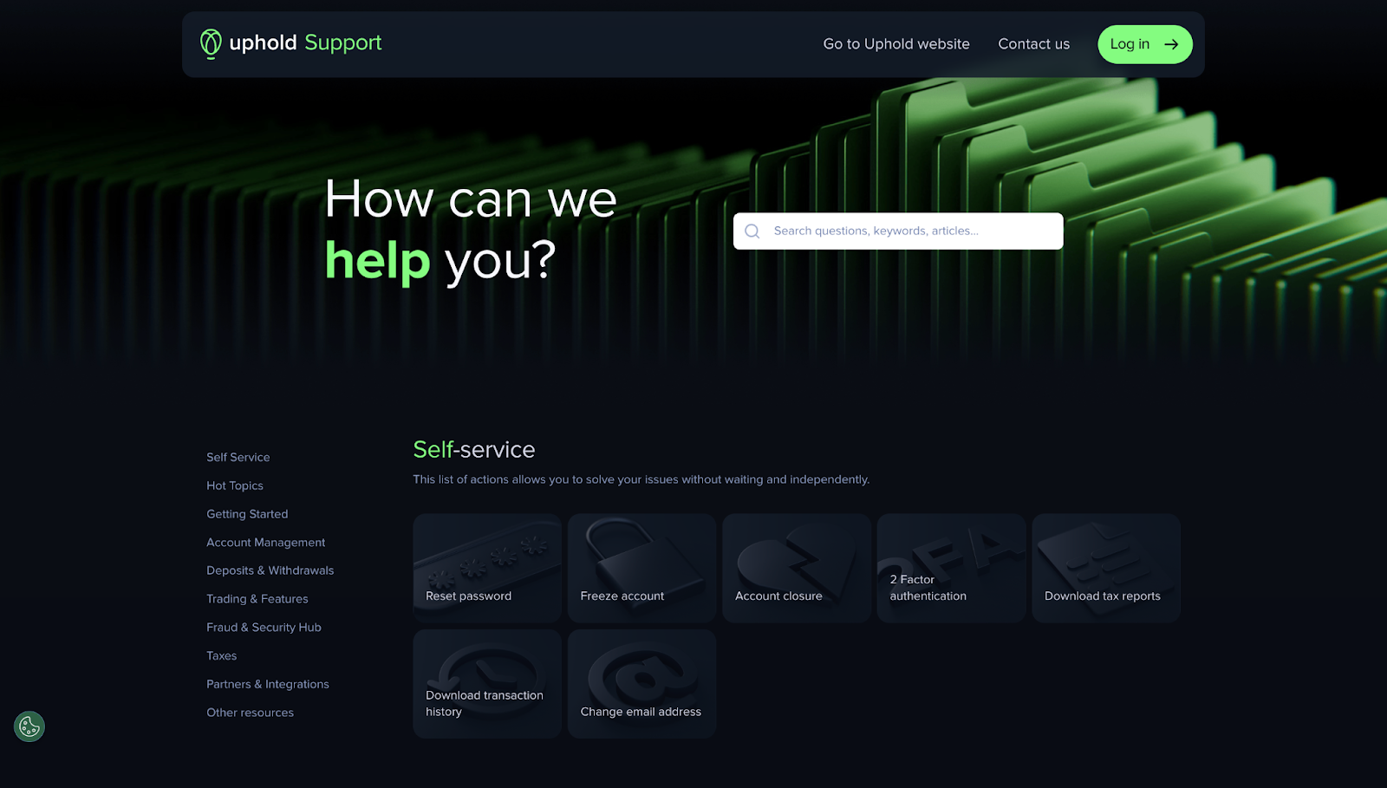Click the arrow in Log in button

[1171, 44]
